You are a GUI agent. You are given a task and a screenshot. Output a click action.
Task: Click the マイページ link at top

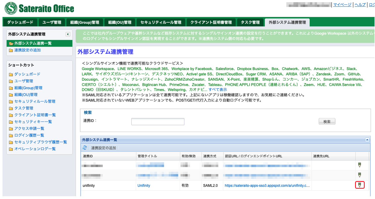[x=342, y=5]
